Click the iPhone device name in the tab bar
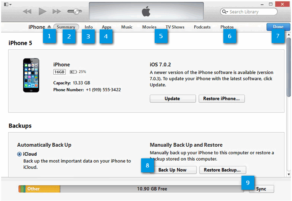 click(37, 27)
